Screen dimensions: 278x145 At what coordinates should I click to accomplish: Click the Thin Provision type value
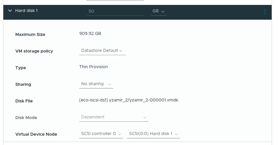94,67
